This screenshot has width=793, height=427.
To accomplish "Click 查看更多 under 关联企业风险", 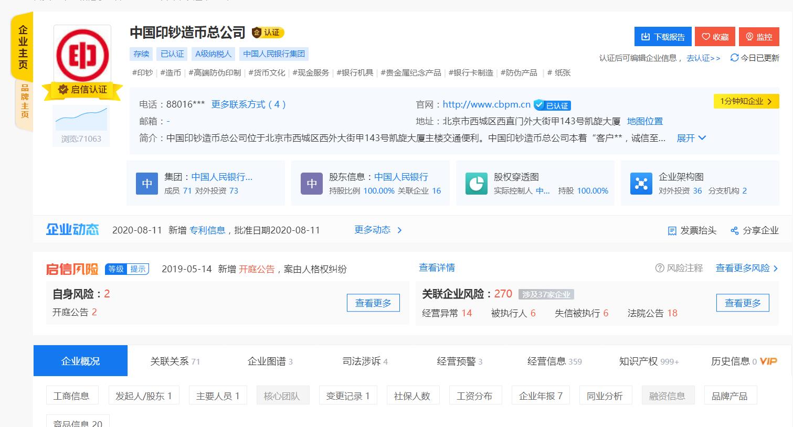I will pos(743,303).
